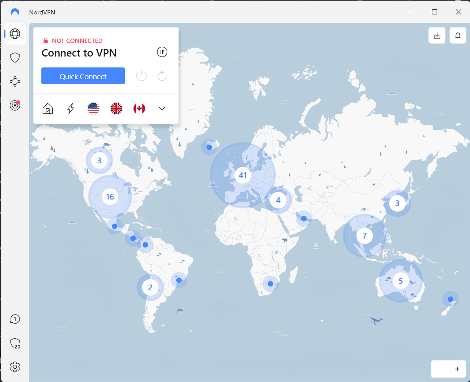Click the NordVPN logo in title bar
470x382 pixels.
click(15, 12)
